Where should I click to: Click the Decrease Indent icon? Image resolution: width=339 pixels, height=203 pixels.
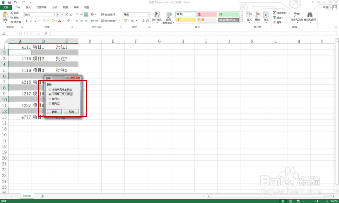[92, 21]
